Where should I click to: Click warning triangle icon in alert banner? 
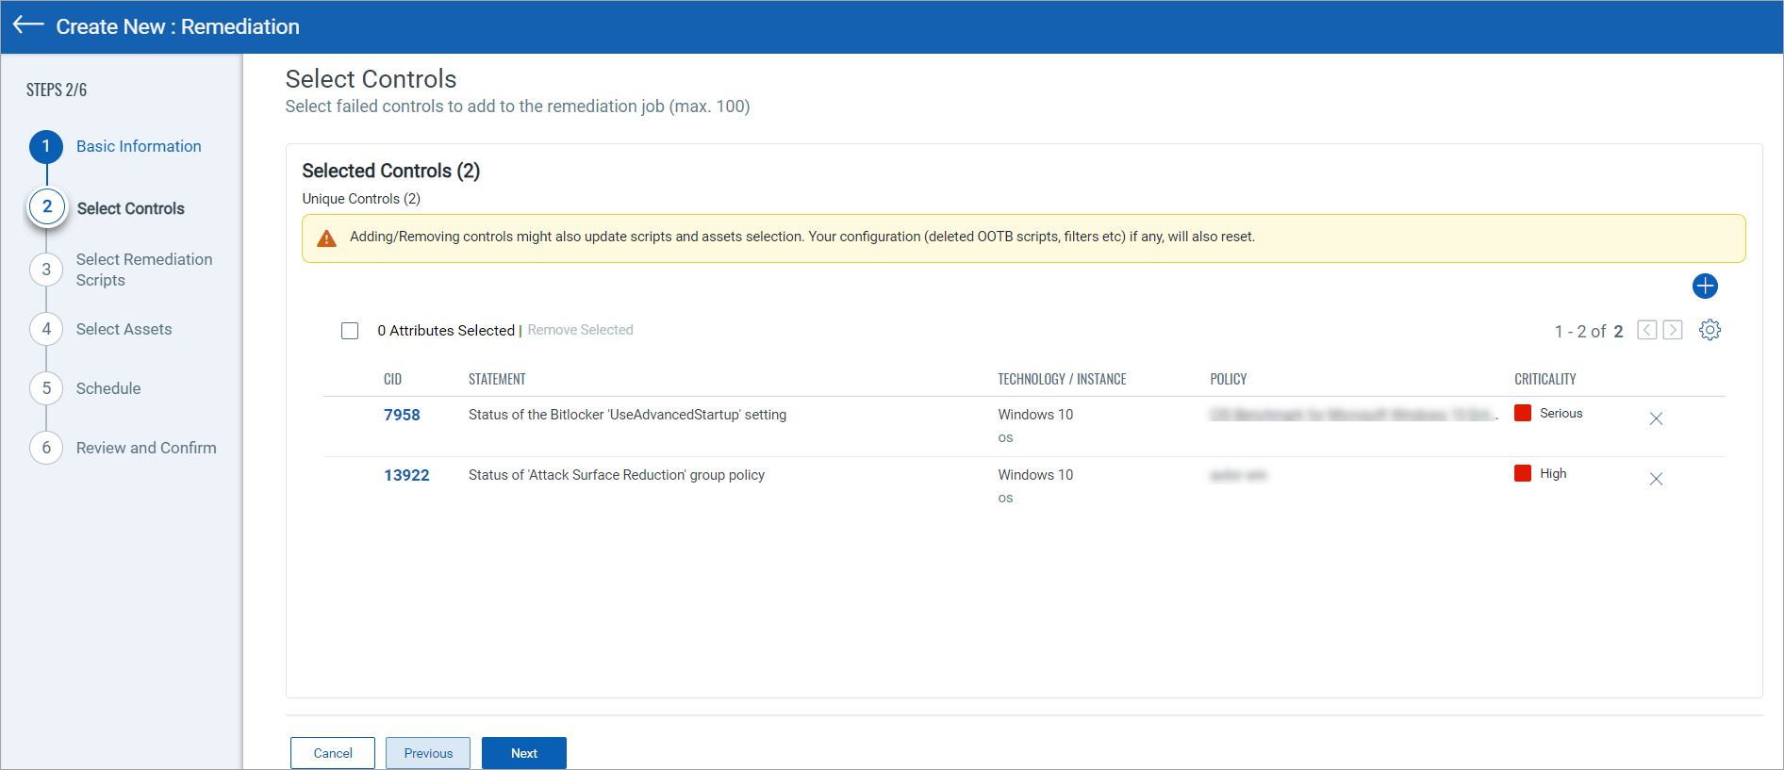pyautogui.click(x=326, y=238)
